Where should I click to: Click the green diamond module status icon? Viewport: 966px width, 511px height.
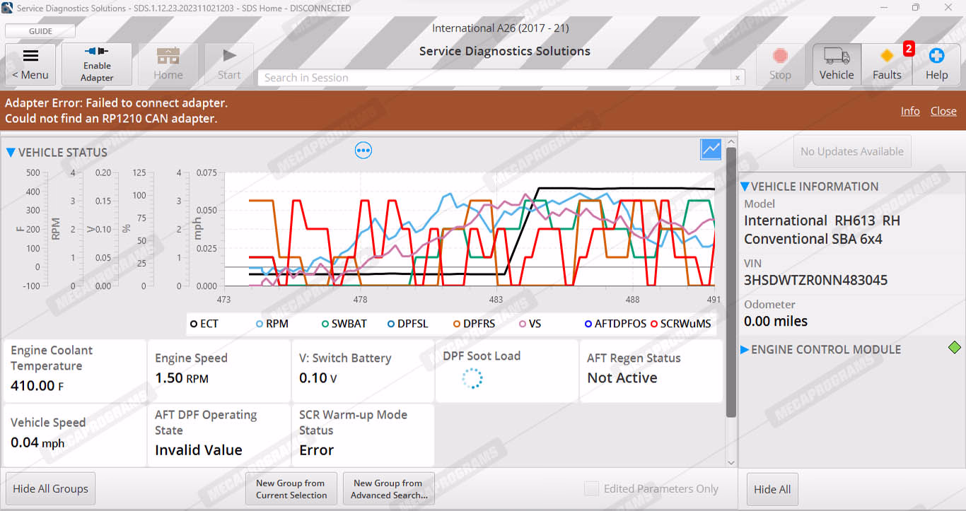pos(955,347)
